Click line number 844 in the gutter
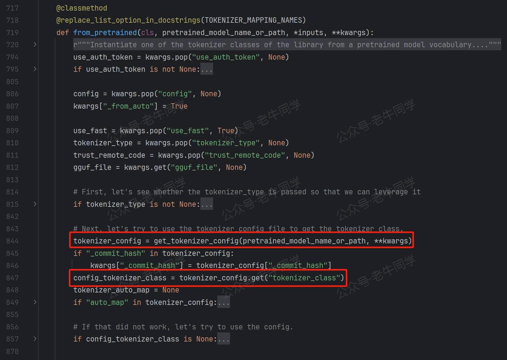This screenshot has width=507, height=360. point(12,241)
